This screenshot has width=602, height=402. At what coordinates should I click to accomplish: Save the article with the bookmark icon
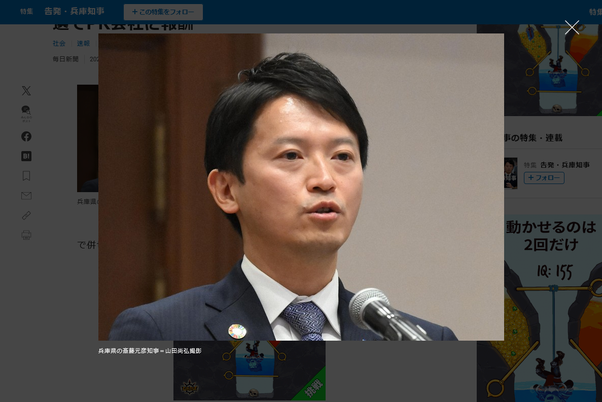pos(26,176)
